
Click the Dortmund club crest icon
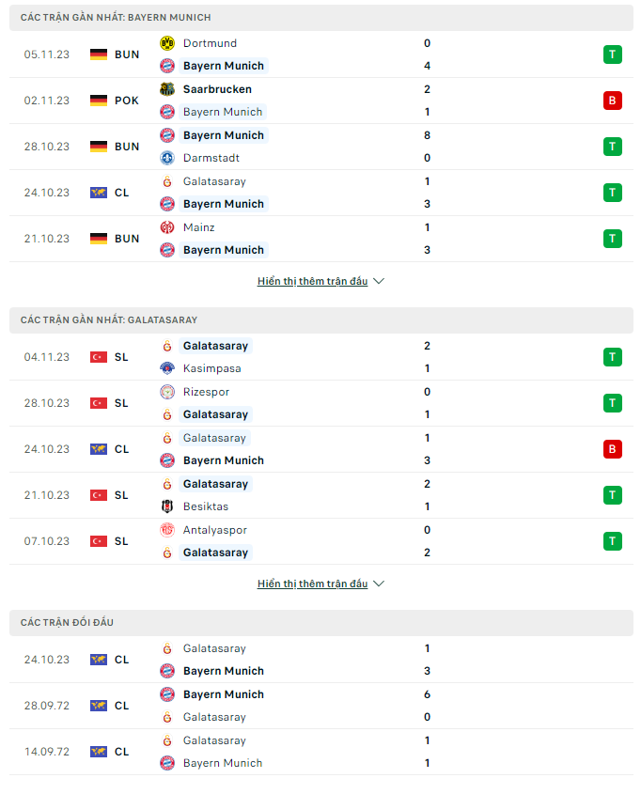(167, 43)
